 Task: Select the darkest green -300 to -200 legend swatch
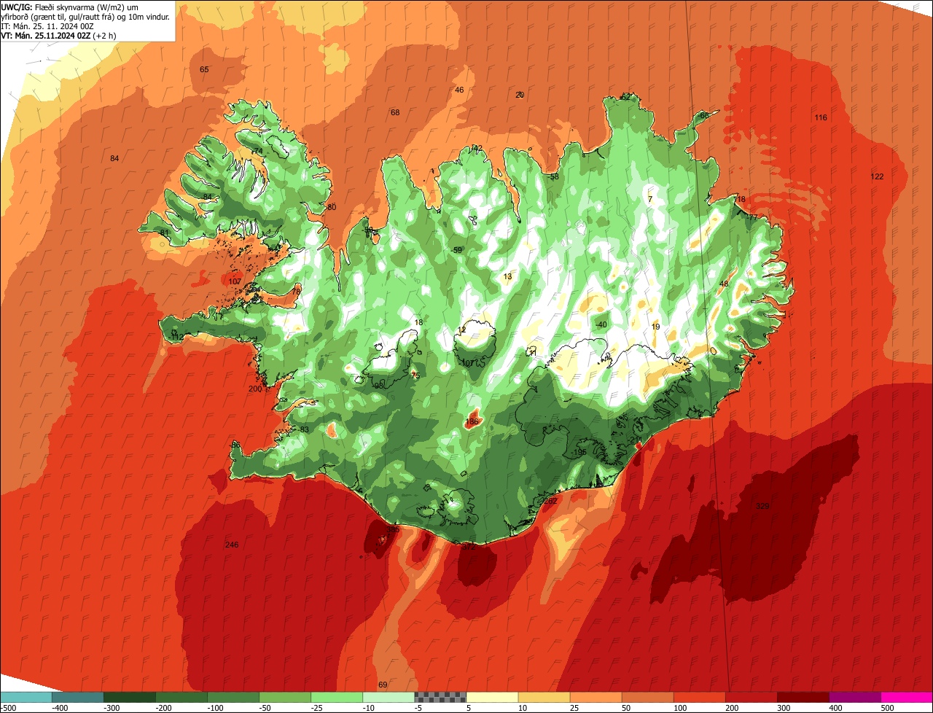click(x=129, y=697)
